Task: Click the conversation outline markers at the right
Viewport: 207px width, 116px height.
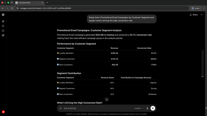Action: point(203,63)
